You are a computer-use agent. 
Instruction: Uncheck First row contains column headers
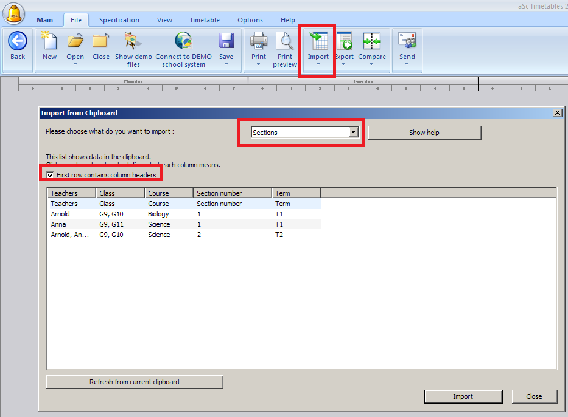(x=51, y=175)
